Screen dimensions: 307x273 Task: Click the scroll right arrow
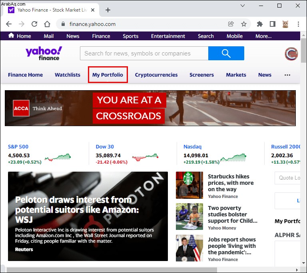(x=297, y=270)
